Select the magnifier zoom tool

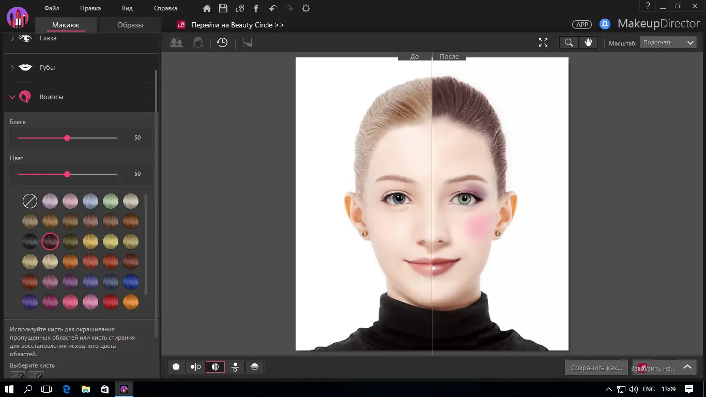coord(569,43)
